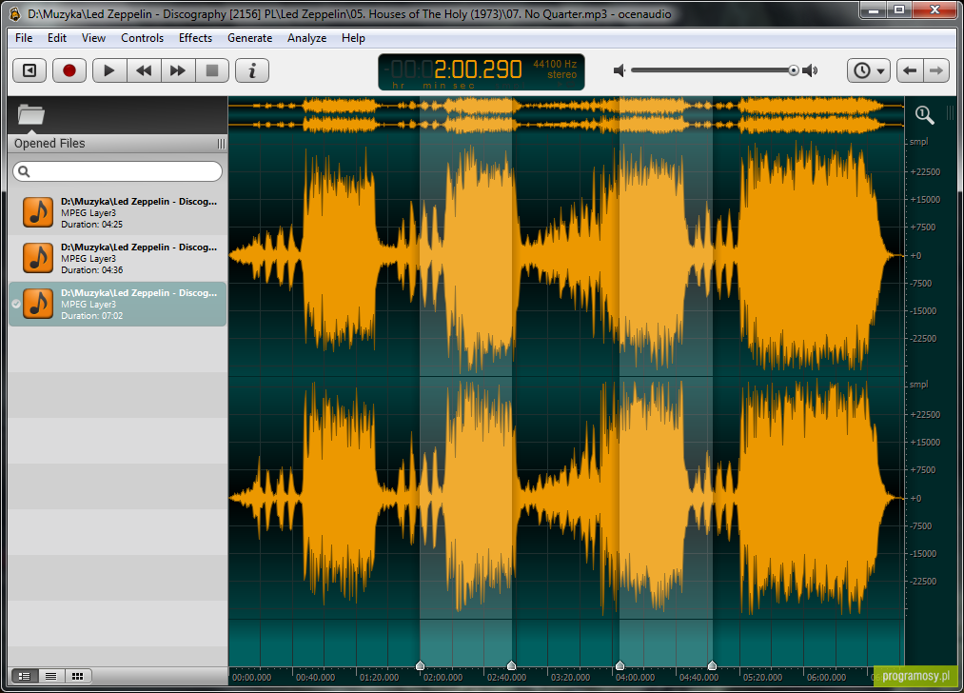Open the File menu
Screen dimensions: 964x693
click(24, 38)
